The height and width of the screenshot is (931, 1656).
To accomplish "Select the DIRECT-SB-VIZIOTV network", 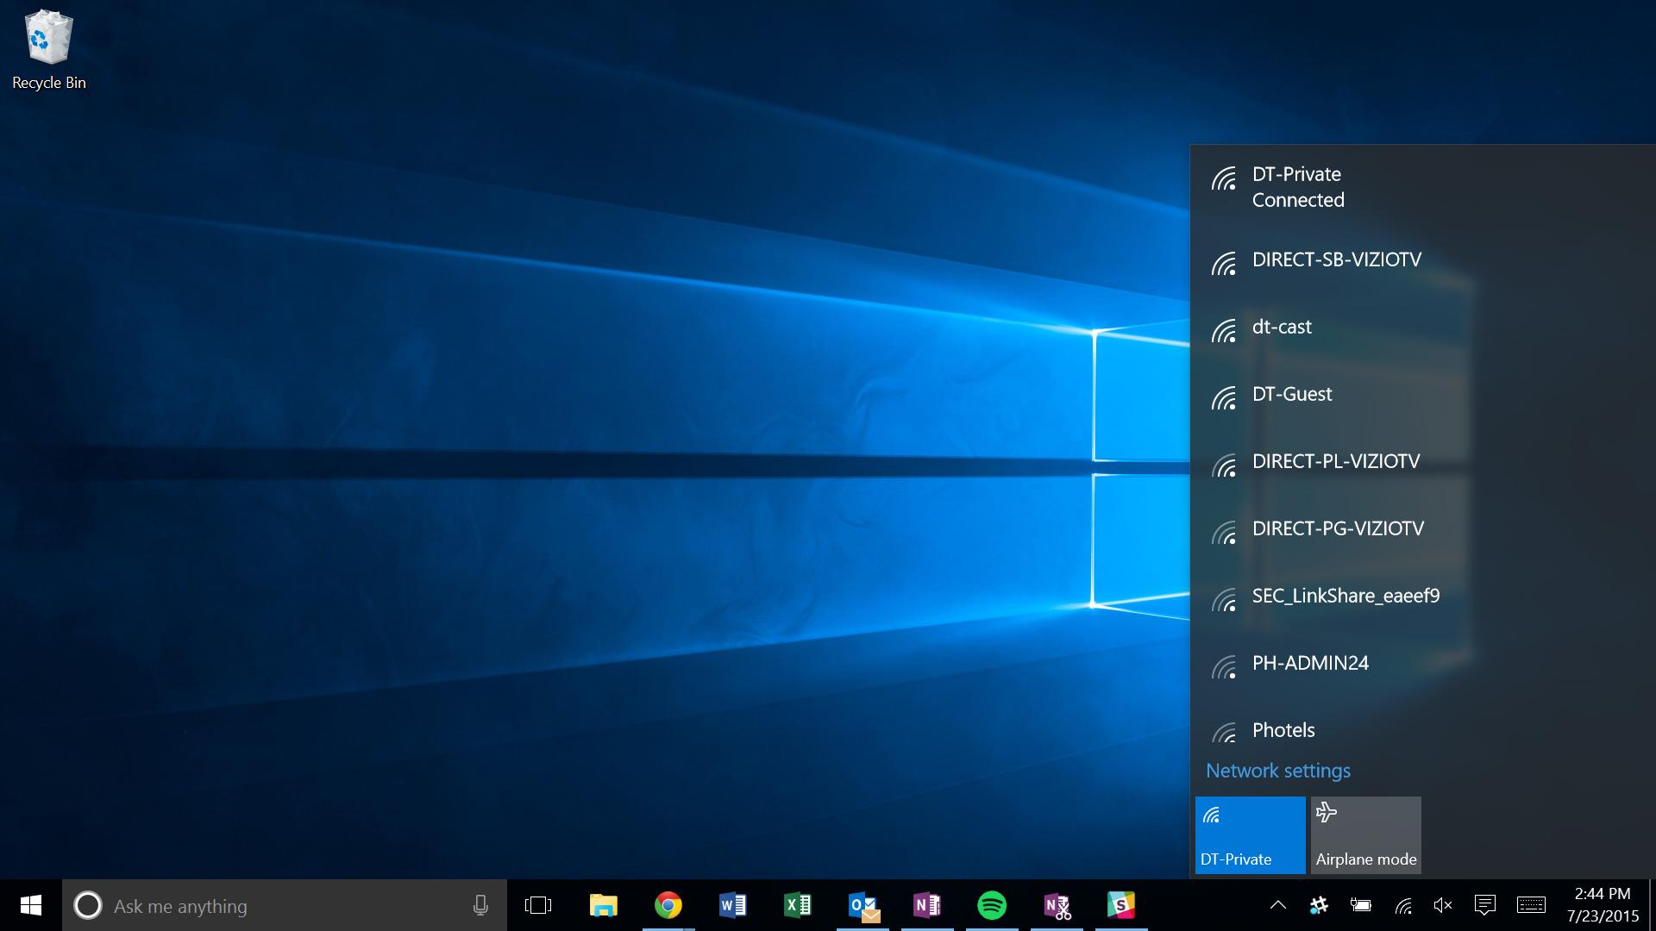I will [1422, 259].
